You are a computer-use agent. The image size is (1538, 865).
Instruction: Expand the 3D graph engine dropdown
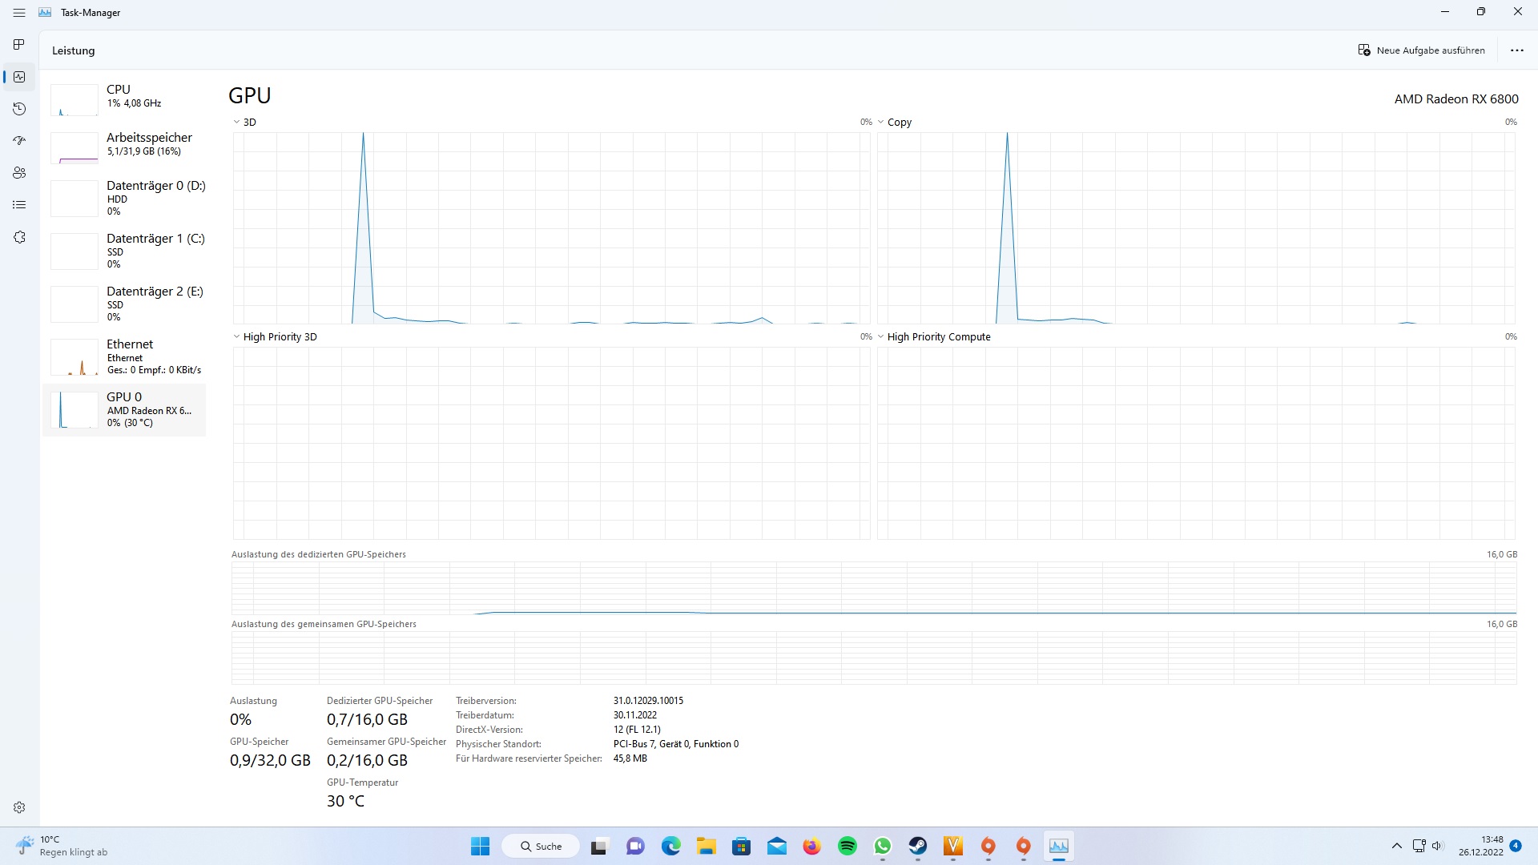[x=237, y=123]
